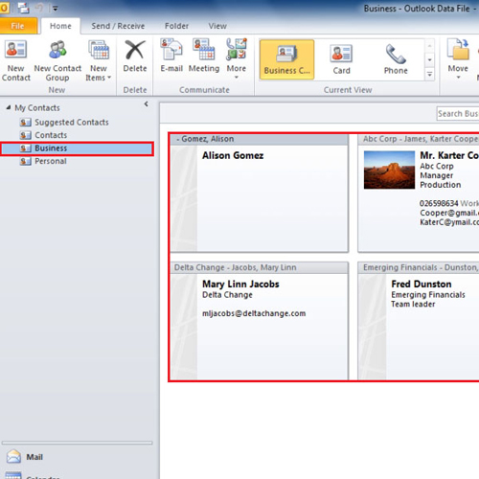
Task: Click the Personal folder icon
Action: point(25,161)
